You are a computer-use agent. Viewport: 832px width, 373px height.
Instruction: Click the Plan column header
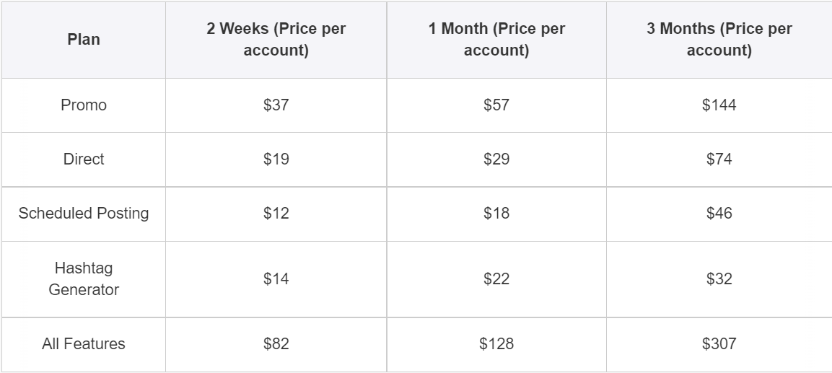(x=84, y=40)
